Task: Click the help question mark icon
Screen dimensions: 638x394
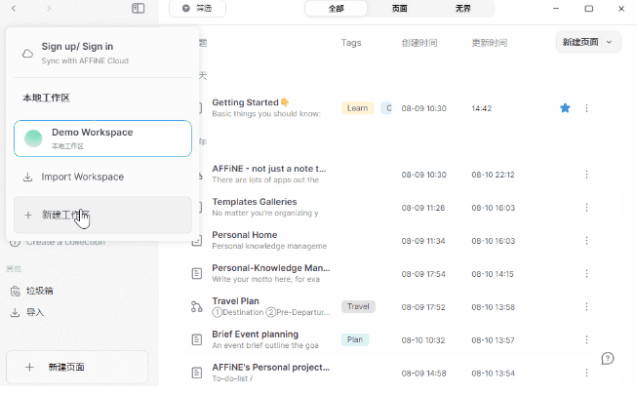Action: [608, 358]
